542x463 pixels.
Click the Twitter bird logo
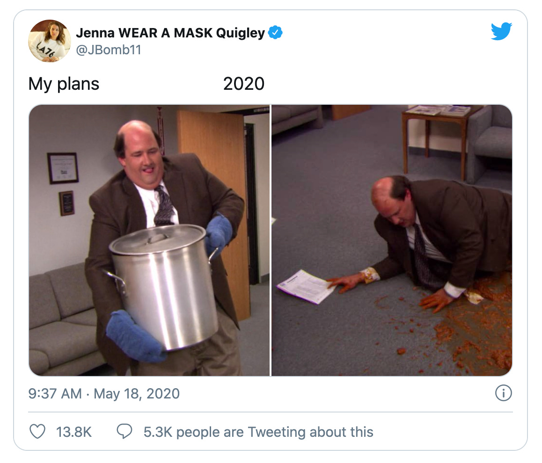coord(501,31)
